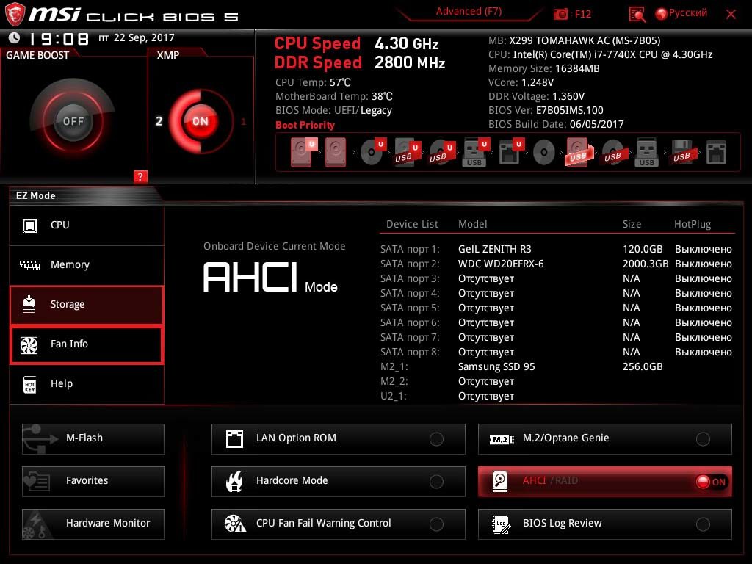
Task: Click HotPlug value for SATA порт 1
Action: [703, 249]
